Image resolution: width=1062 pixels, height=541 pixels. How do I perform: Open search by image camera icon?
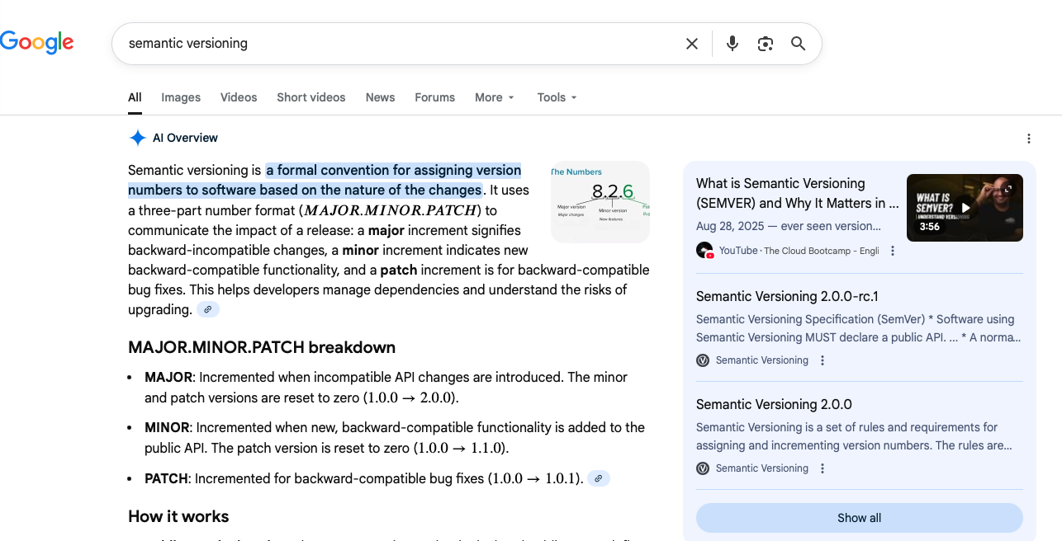765,44
